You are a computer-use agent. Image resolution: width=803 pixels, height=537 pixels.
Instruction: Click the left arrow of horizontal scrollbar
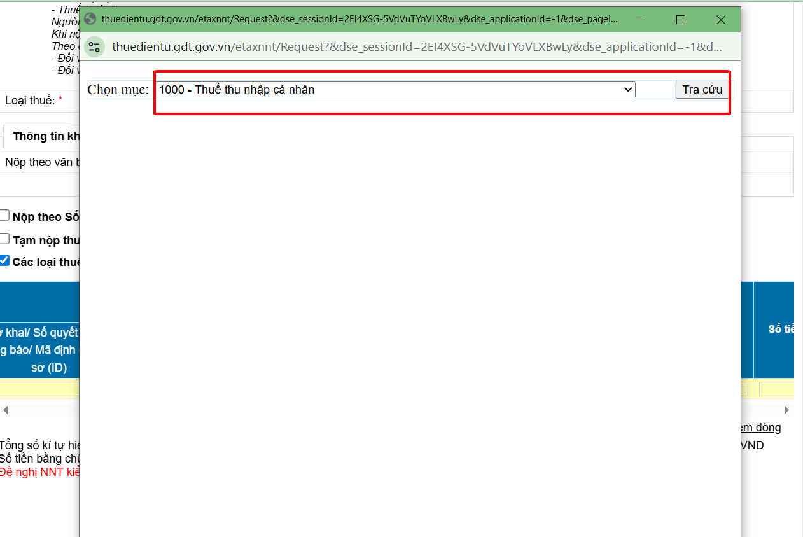6,410
